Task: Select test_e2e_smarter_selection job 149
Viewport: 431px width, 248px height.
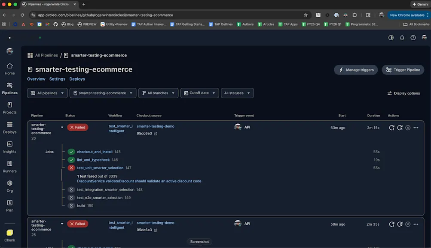Action: point(100,197)
